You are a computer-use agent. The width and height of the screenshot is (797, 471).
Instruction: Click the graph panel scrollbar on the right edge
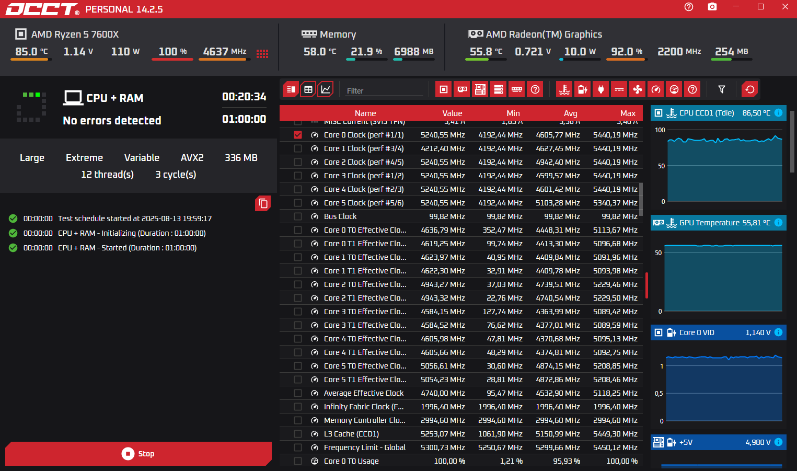(x=792, y=141)
